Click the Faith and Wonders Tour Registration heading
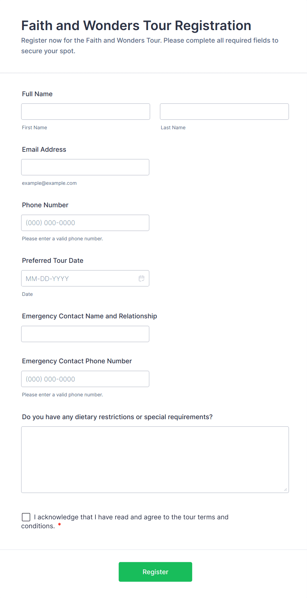307x598 pixels. click(136, 25)
